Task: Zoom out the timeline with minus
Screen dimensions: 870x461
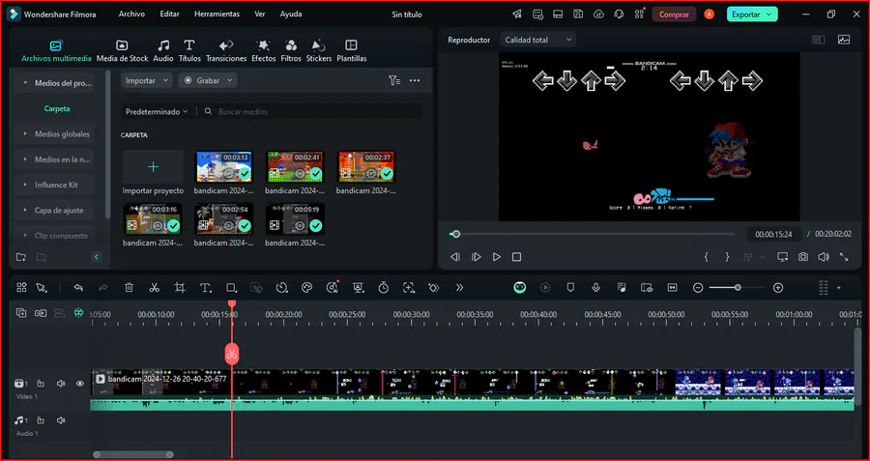Action: pyautogui.click(x=698, y=287)
